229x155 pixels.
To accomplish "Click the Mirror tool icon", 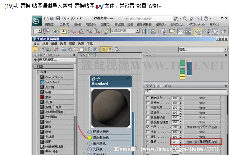I will pyautogui.click(x=146, y=31).
